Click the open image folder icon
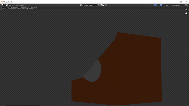Viewport: 189px width, 106px height. [103, 5]
